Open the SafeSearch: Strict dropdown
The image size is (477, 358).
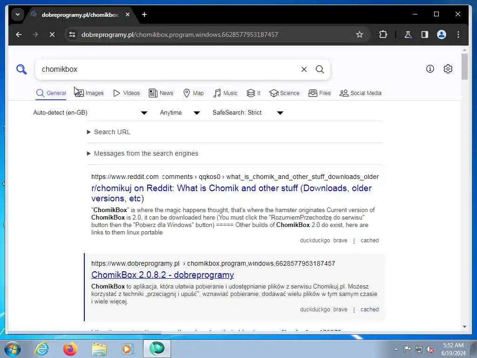tap(248, 113)
